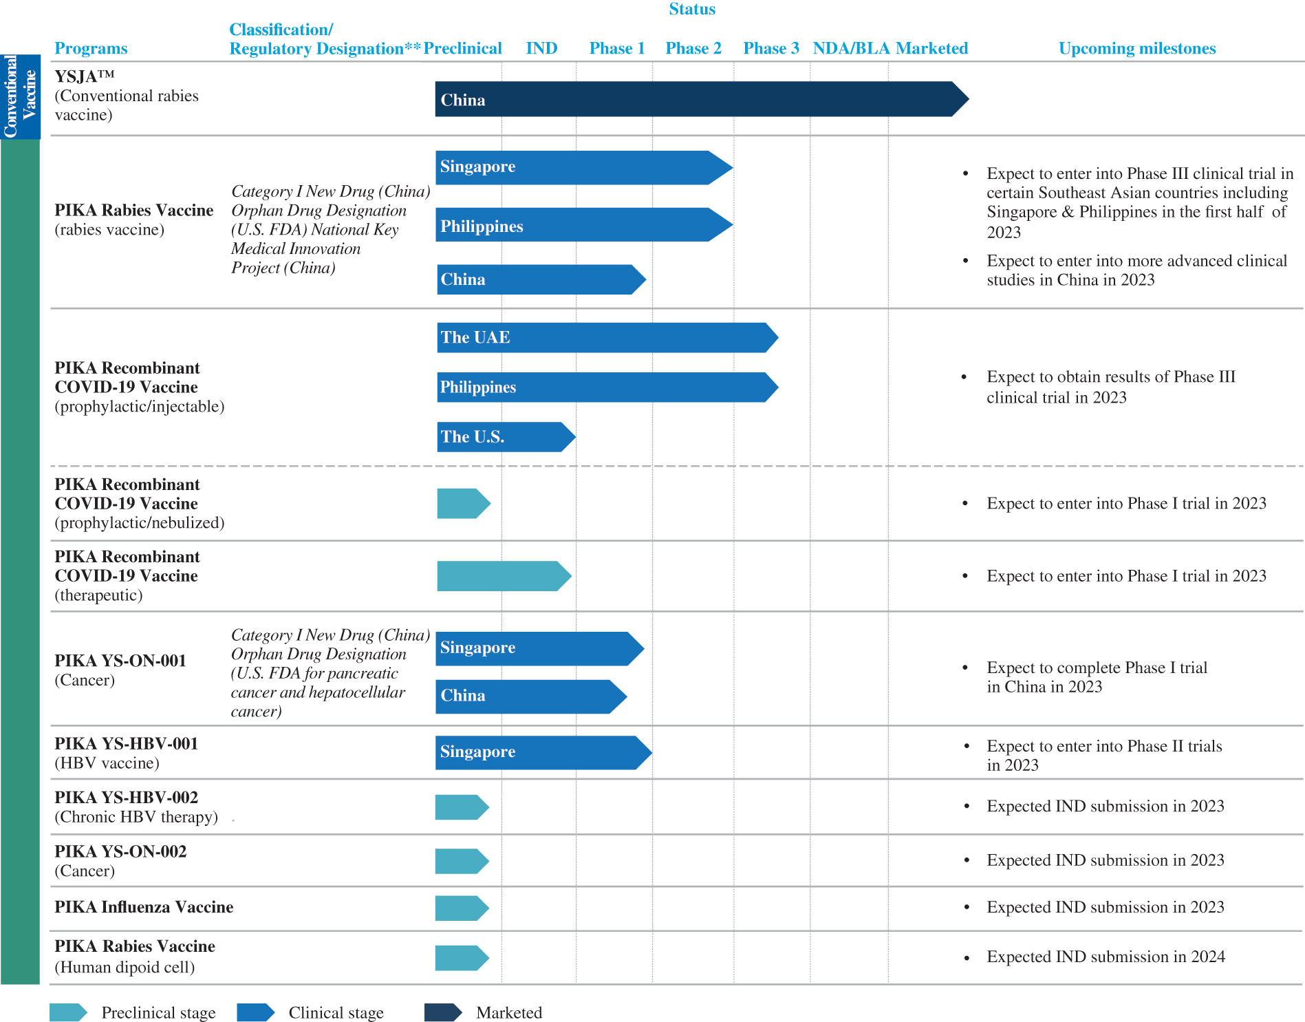Click therapeutic vaccine Phase I trial milestone

[1126, 576]
